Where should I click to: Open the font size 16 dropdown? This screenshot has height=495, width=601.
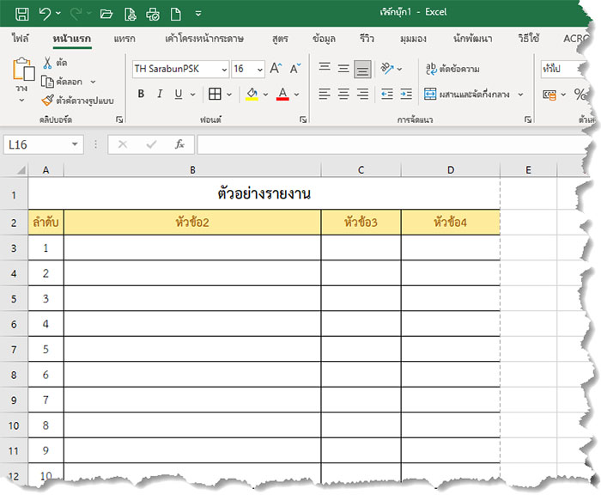point(259,69)
